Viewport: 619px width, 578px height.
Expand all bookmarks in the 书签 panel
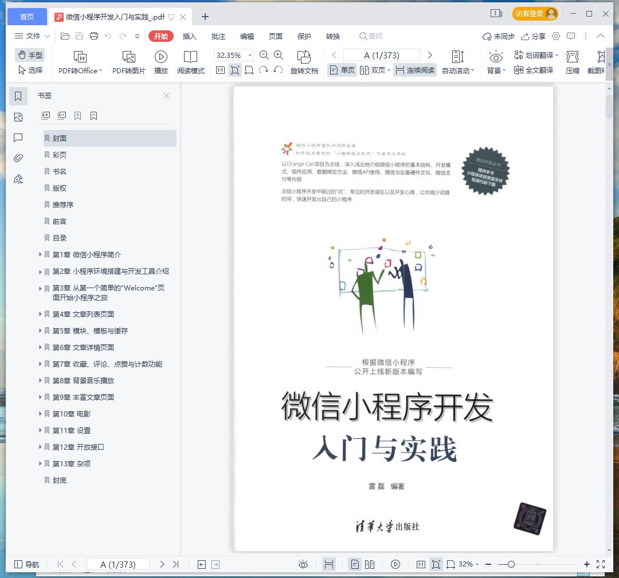46,116
